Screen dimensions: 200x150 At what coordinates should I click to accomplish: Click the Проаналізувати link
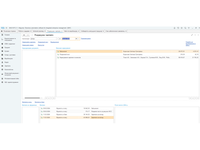tap(86, 38)
